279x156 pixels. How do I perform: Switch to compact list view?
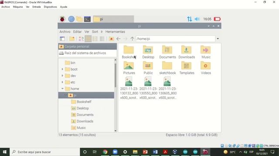point(95,39)
